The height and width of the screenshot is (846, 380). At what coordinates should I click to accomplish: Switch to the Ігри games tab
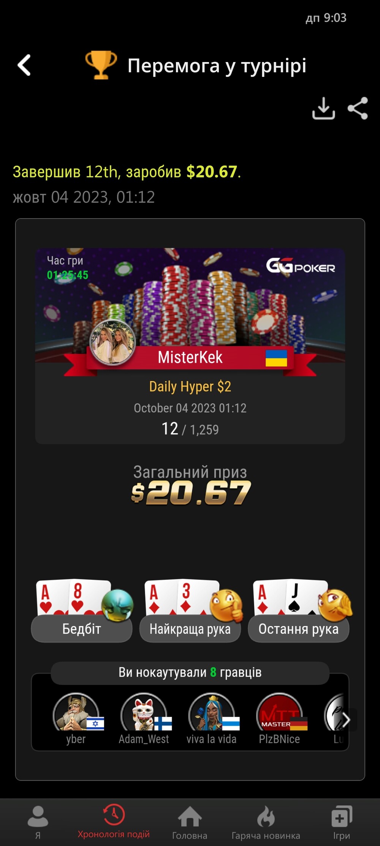tap(342, 822)
